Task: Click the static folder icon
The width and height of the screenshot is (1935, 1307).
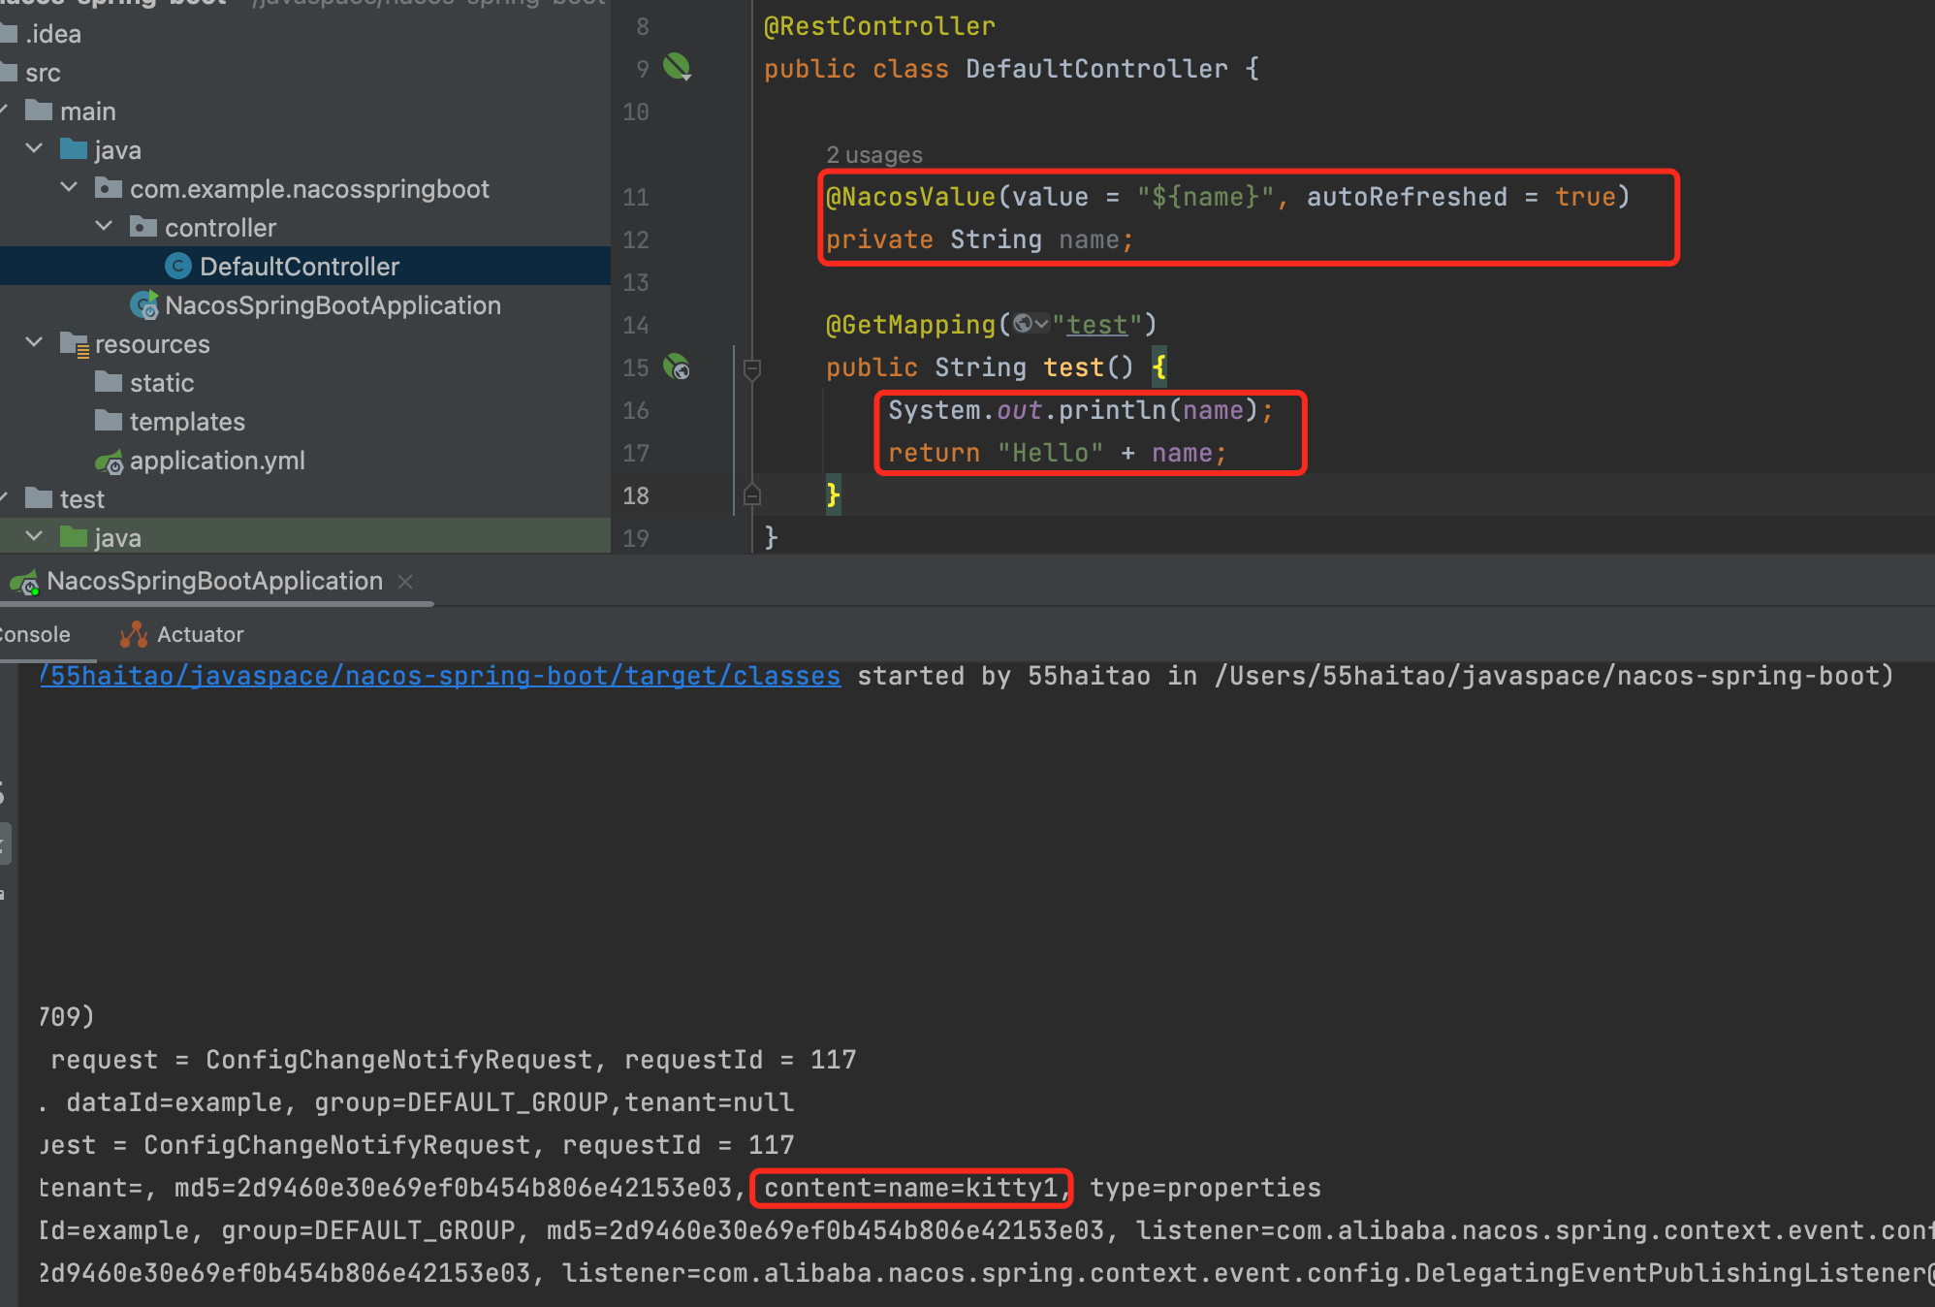Action: coord(109,382)
